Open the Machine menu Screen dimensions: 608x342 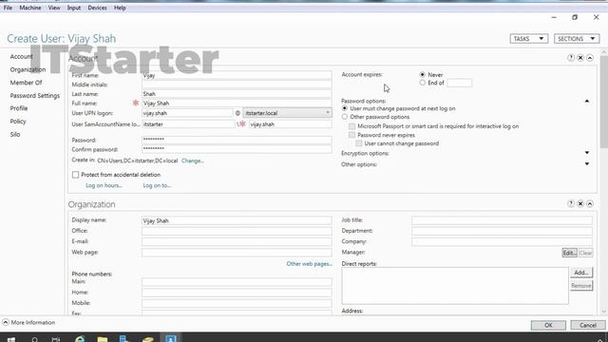point(30,8)
